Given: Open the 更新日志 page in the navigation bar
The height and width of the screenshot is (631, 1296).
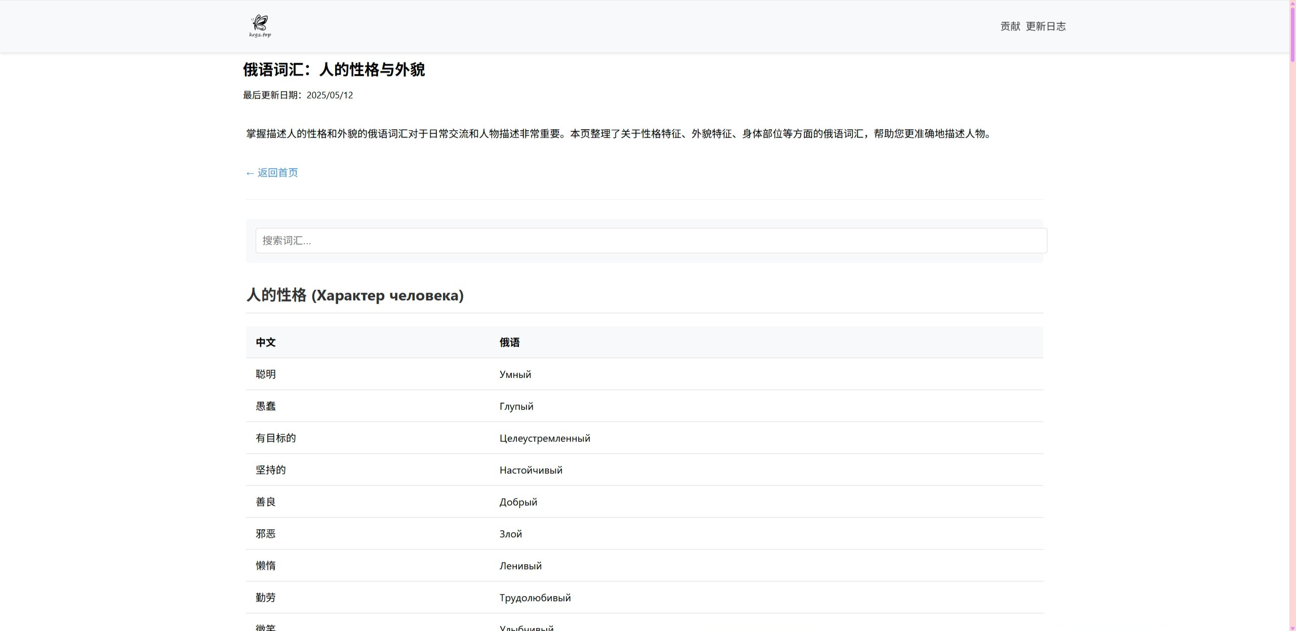Looking at the screenshot, I should point(1046,26).
